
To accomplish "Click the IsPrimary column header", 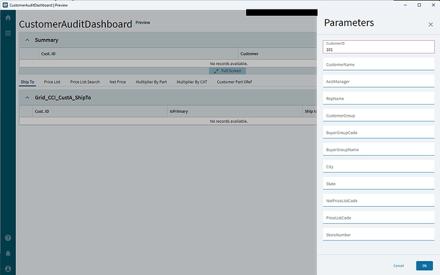I will tap(179, 111).
